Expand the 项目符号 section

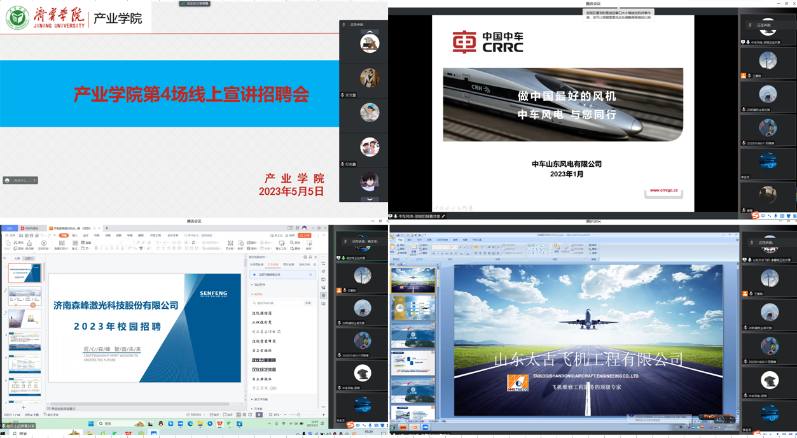coord(260,285)
